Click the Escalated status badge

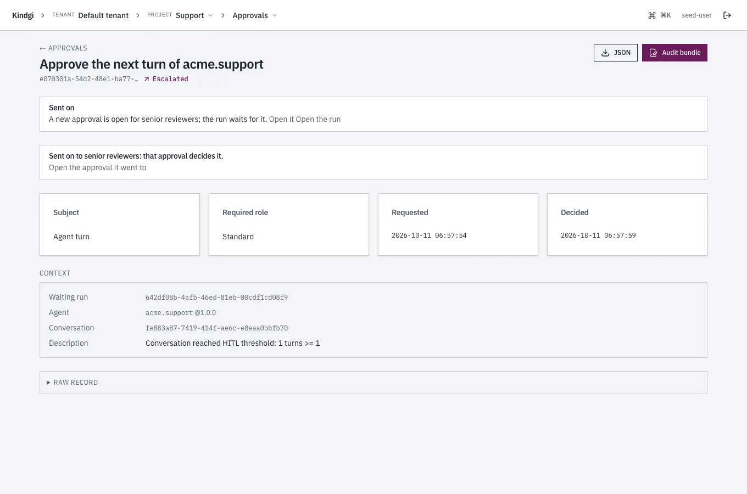pyautogui.click(x=166, y=79)
